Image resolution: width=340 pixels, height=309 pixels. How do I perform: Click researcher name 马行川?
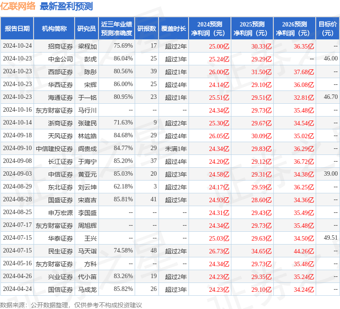(x=87, y=110)
